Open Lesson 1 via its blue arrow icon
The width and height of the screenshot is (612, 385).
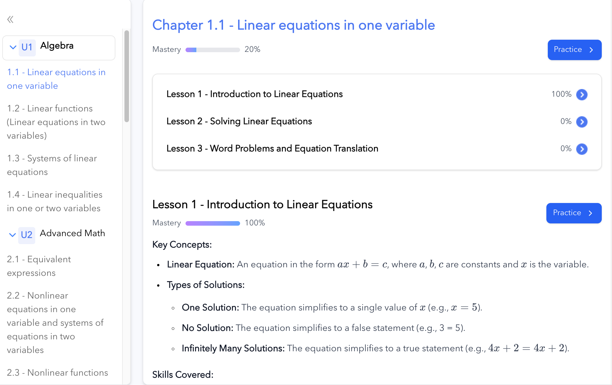582,94
